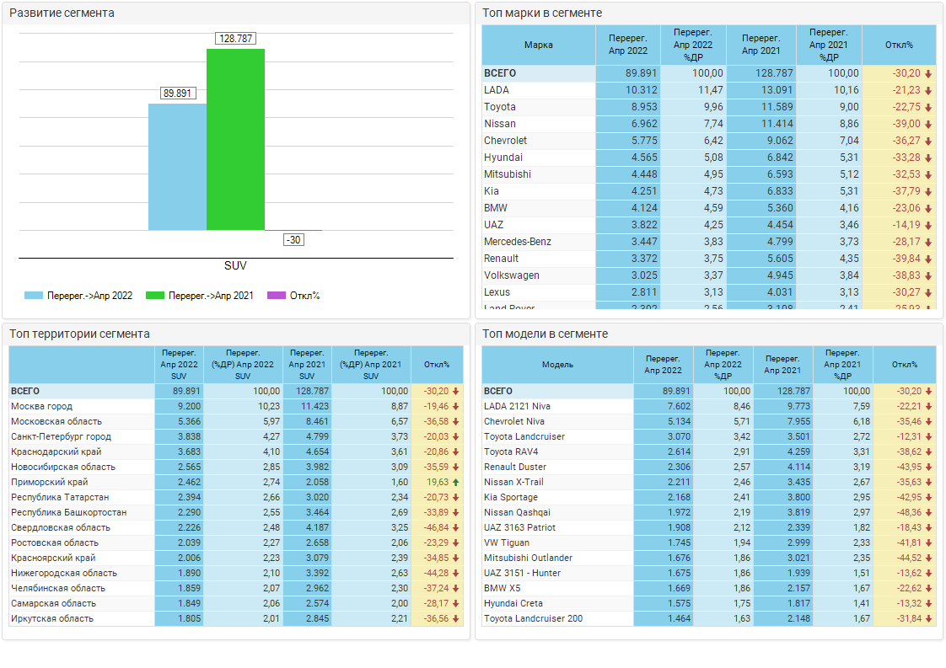Screen dimensions: 946x668
Task: Click the Развитие сегмента panel title
Action: point(62,13)
